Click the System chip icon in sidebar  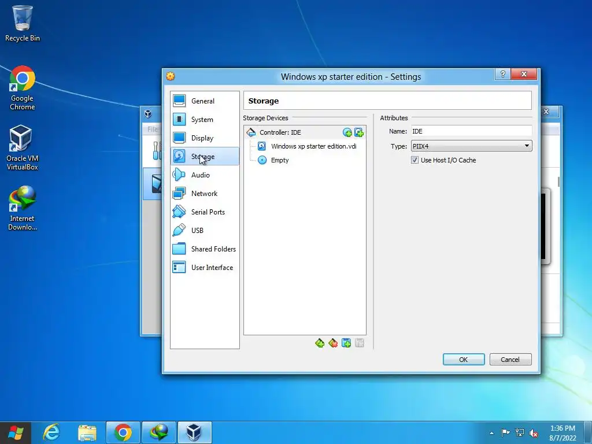pos(179,119)
